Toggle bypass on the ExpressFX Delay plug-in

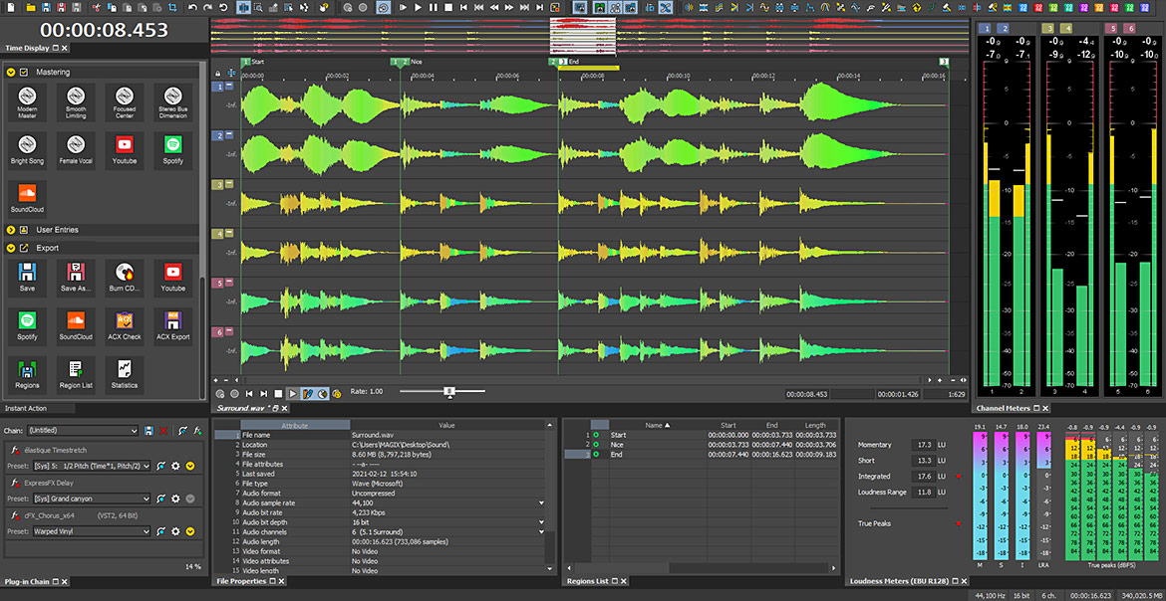click(x=189, y=499)
